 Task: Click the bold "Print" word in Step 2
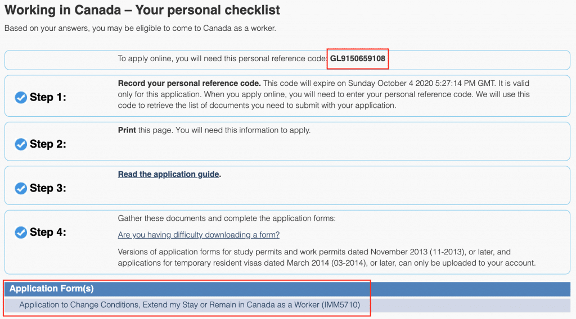click(x=127, y=130)
